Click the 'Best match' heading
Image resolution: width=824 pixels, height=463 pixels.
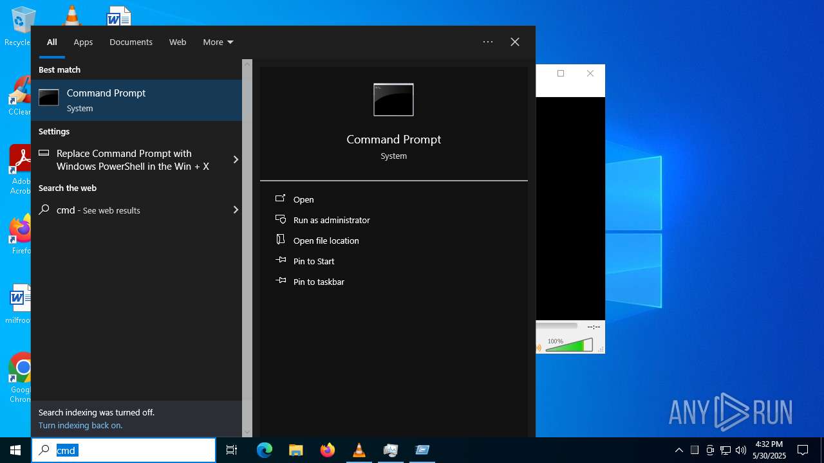coord(59,69)
